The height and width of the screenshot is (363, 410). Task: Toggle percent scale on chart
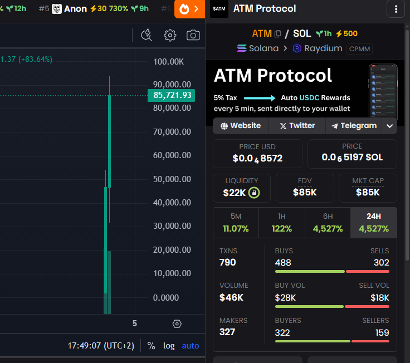151,346
